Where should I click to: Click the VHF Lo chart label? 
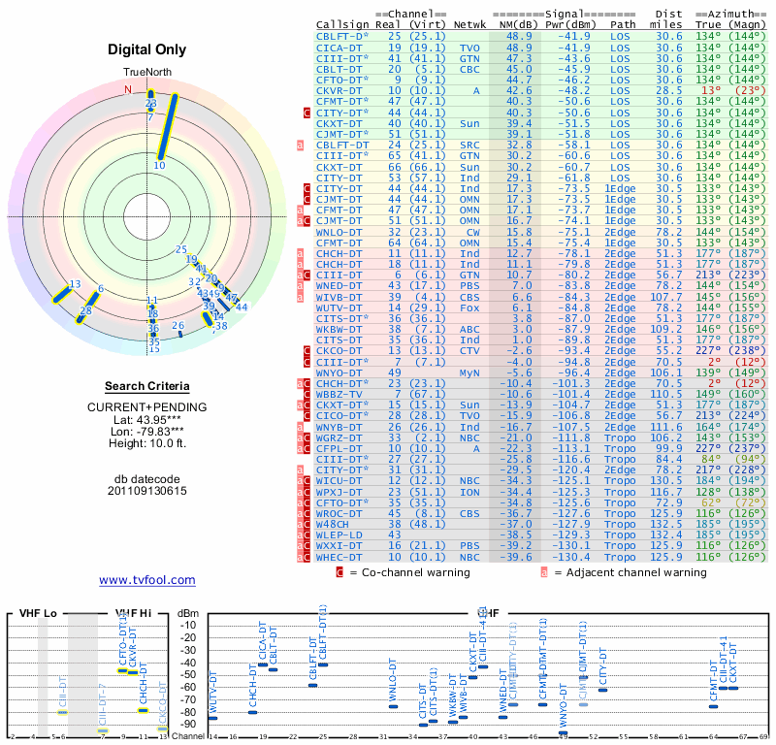(x=38, y=613)
